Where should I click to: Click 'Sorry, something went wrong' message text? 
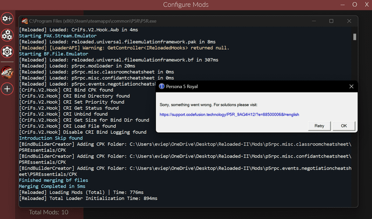(209, 105)
